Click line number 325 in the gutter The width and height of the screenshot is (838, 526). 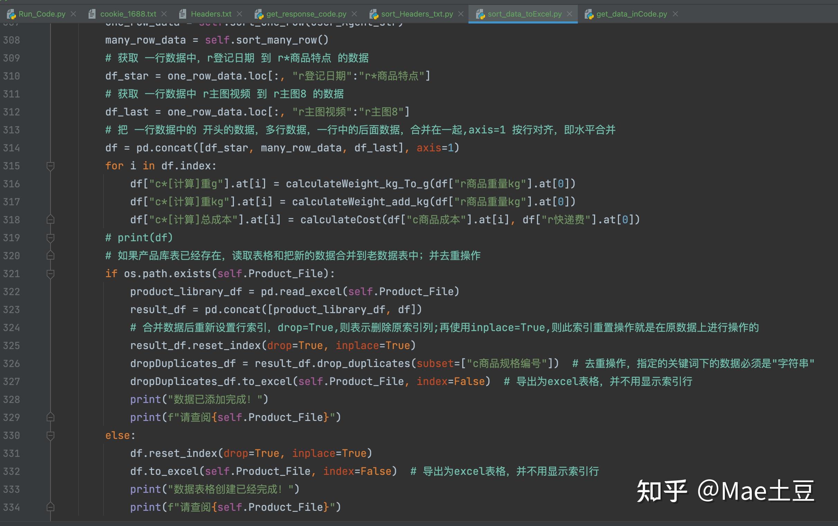click(x=11, y=346)
